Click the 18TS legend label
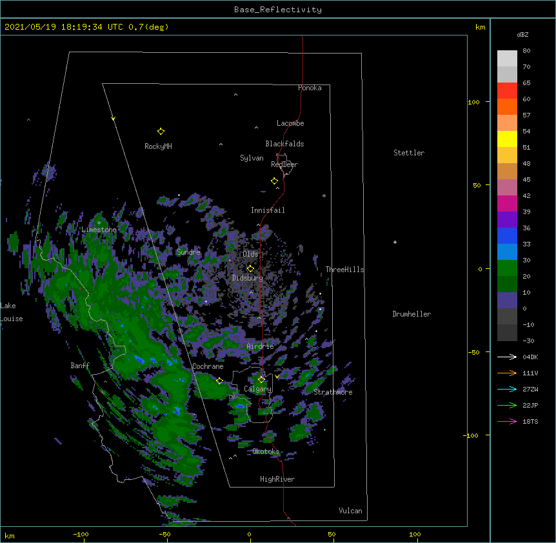The width and height of the screenshot is (556, 543). tap(530, 421)
